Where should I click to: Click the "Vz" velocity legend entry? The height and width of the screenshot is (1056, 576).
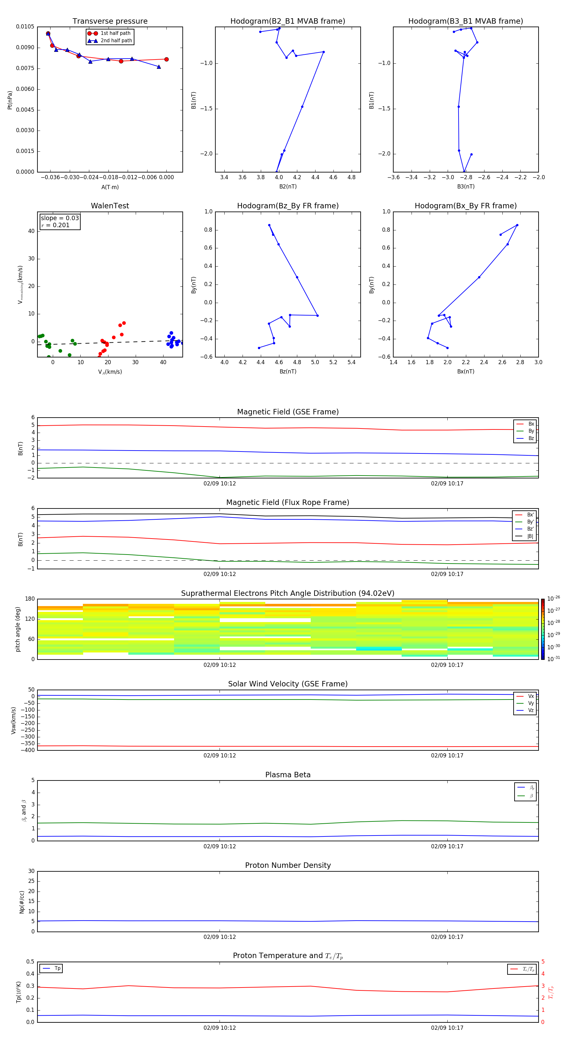coord(525,710)
